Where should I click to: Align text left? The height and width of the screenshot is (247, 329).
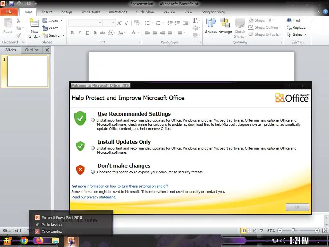pyautogui.click(x=147, y=32)
